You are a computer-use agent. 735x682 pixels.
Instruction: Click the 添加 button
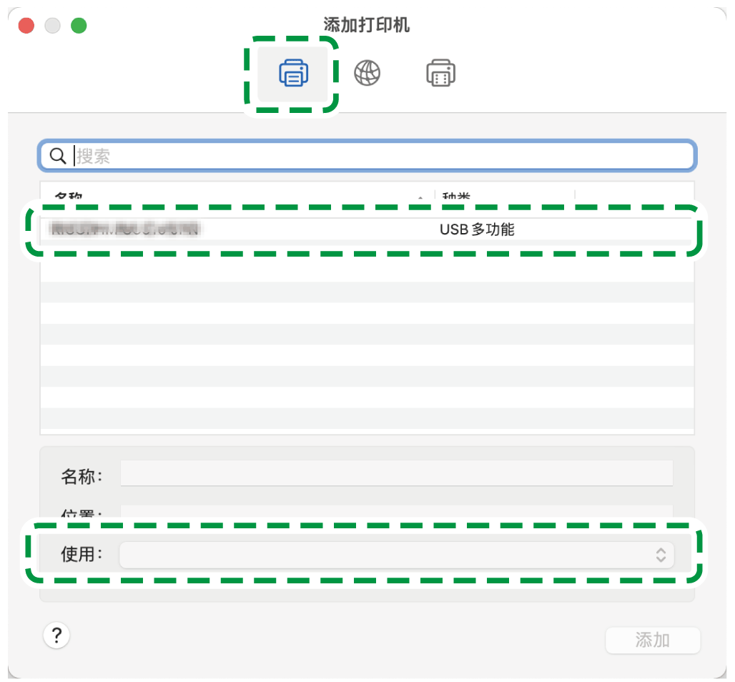pyautogui.click(x=653, y=640)
